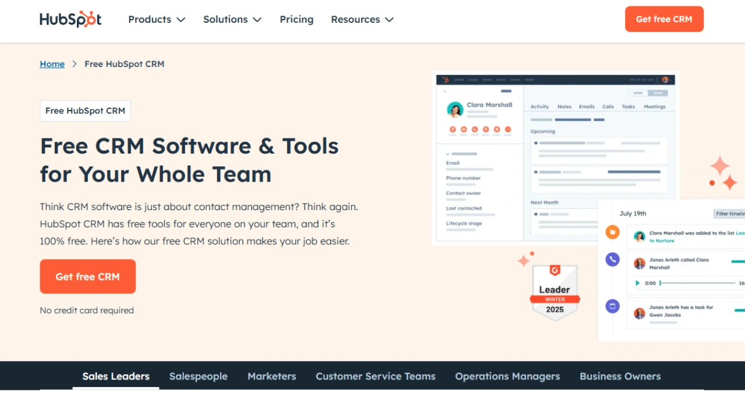
Task: Show the Business Owners tab
Action: pyautogui.click(x=620, y=376)
